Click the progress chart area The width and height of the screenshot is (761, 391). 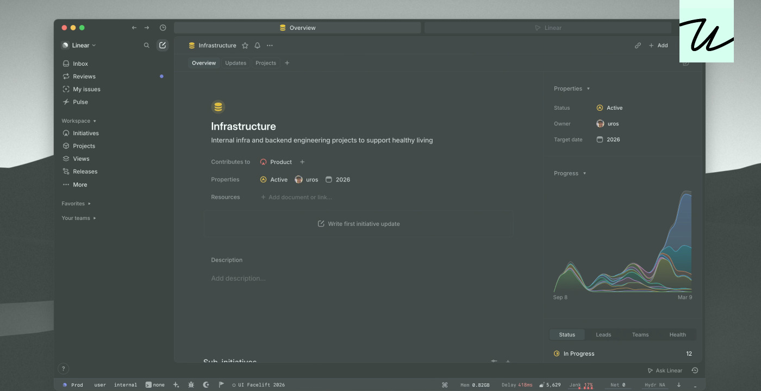click(623, 241)
